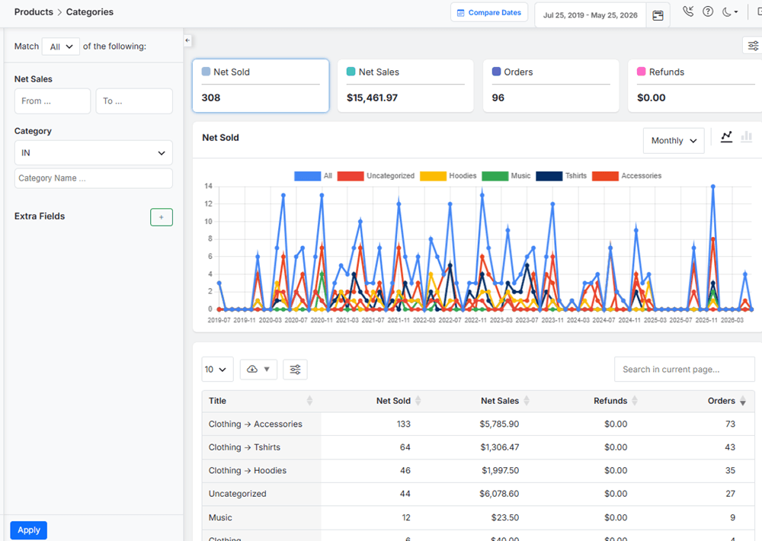Open the calendar date picker icon

[658, 15]
